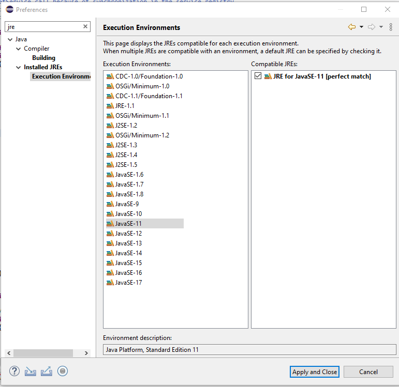Click the Cancel button
This screenshot has height=387, width=399.
[x=368, y=372]
